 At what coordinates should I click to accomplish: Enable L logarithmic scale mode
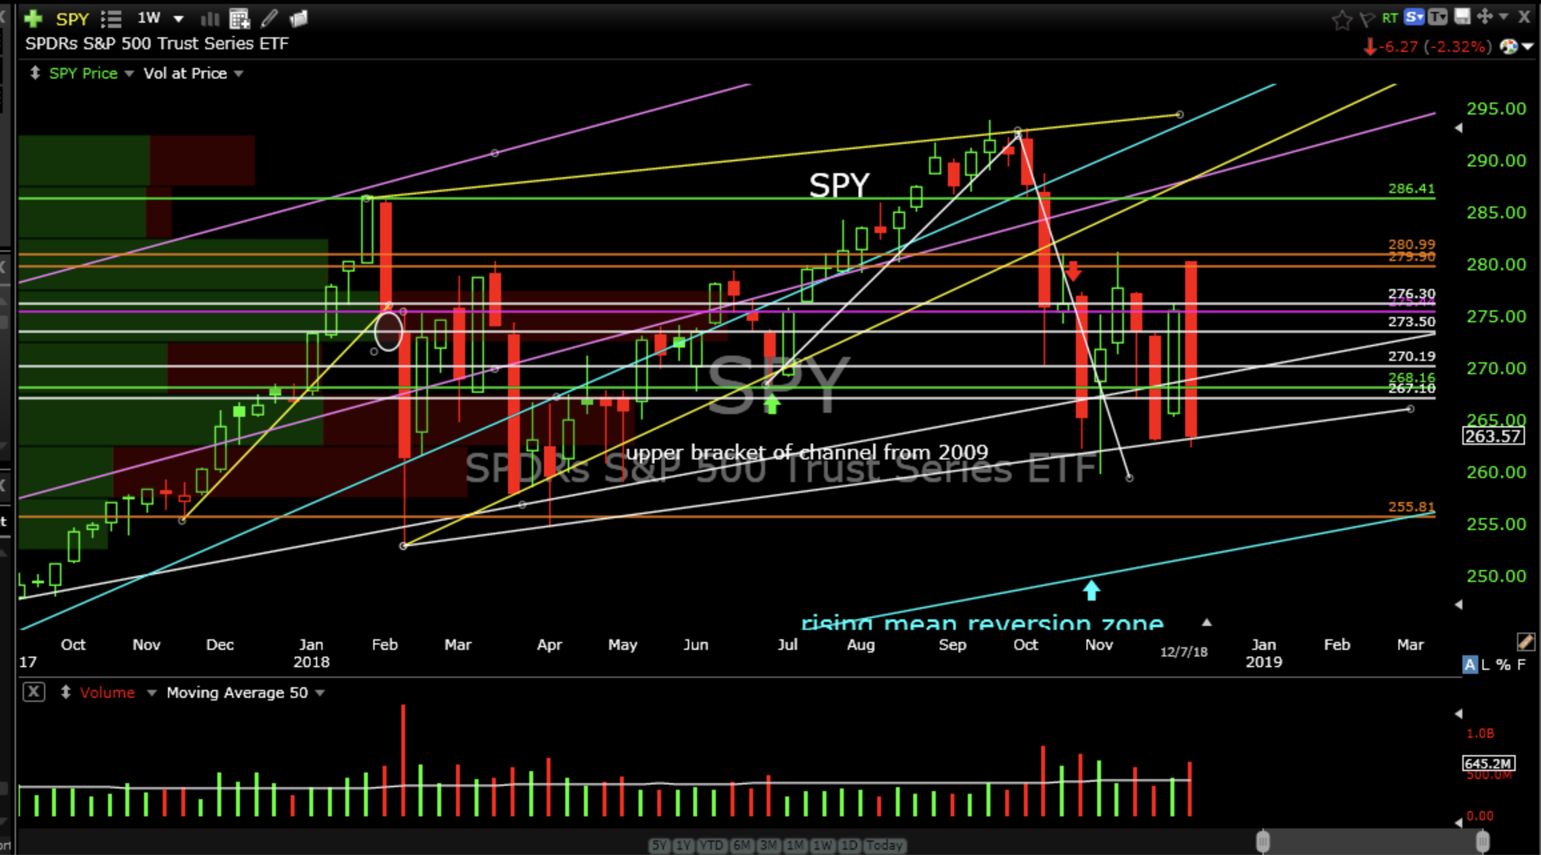[1486, 665]
